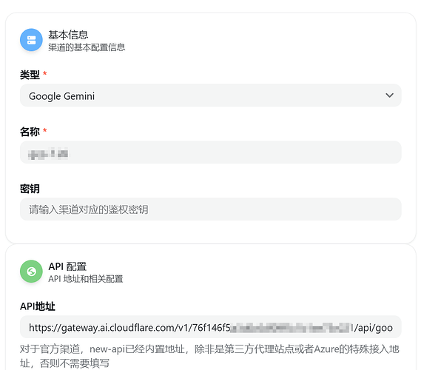Click the 渠道的基本配置信息 subtitle text
This screenshot has width=421, height=370.
87,47
